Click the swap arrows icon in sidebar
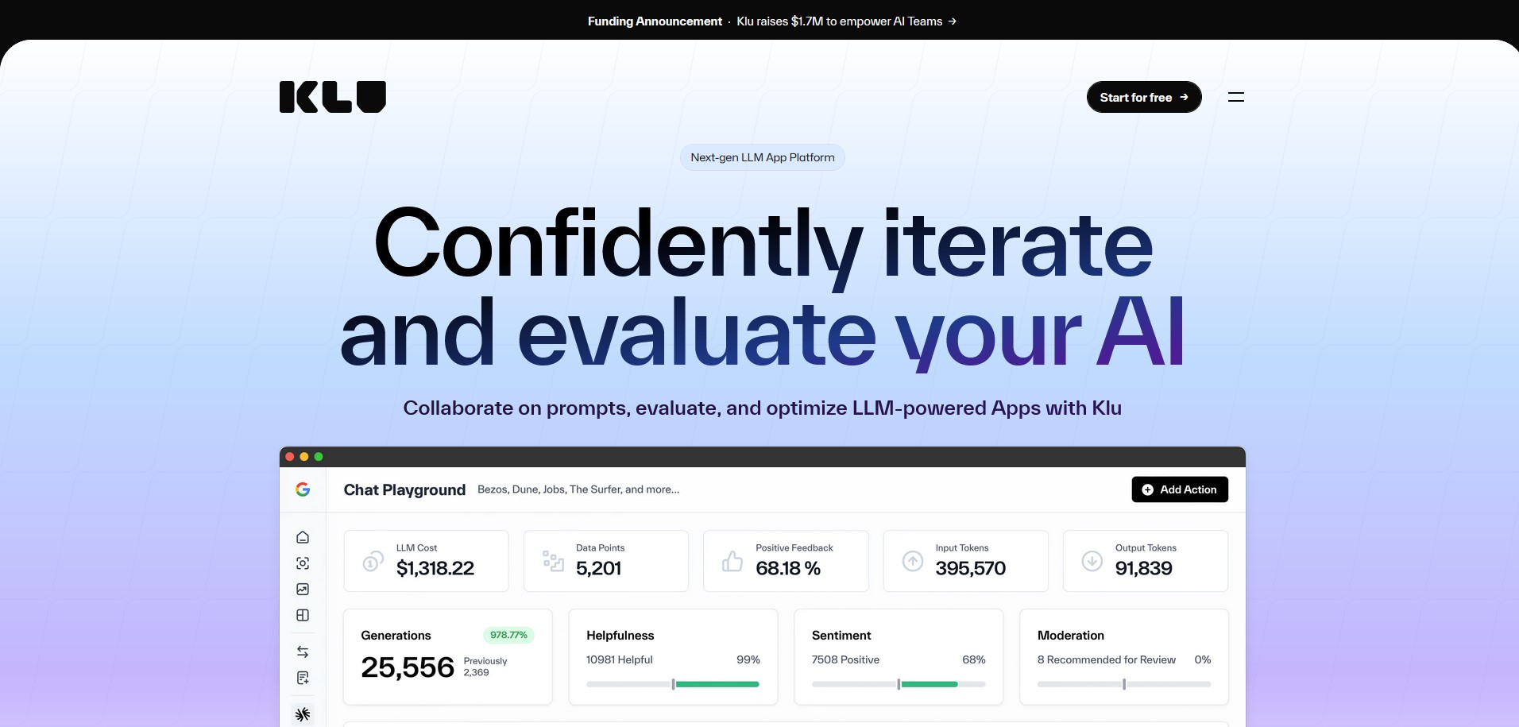Viewport: 1519px width, 727px height. click(303, 652)
